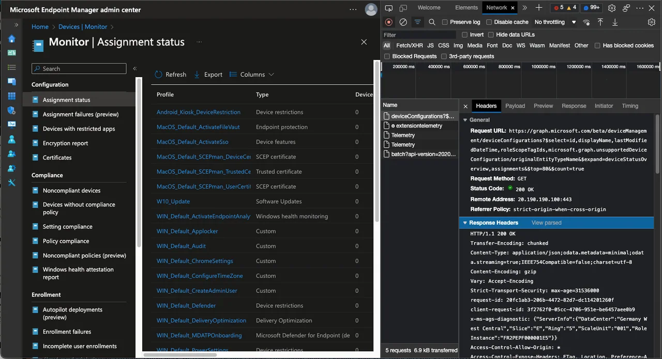
Task: Open the Payload request tab
Action: point(515,106)
